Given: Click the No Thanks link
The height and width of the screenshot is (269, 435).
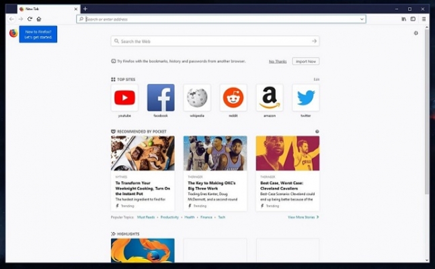Looking at the screenshot, I should click(278, 62).
